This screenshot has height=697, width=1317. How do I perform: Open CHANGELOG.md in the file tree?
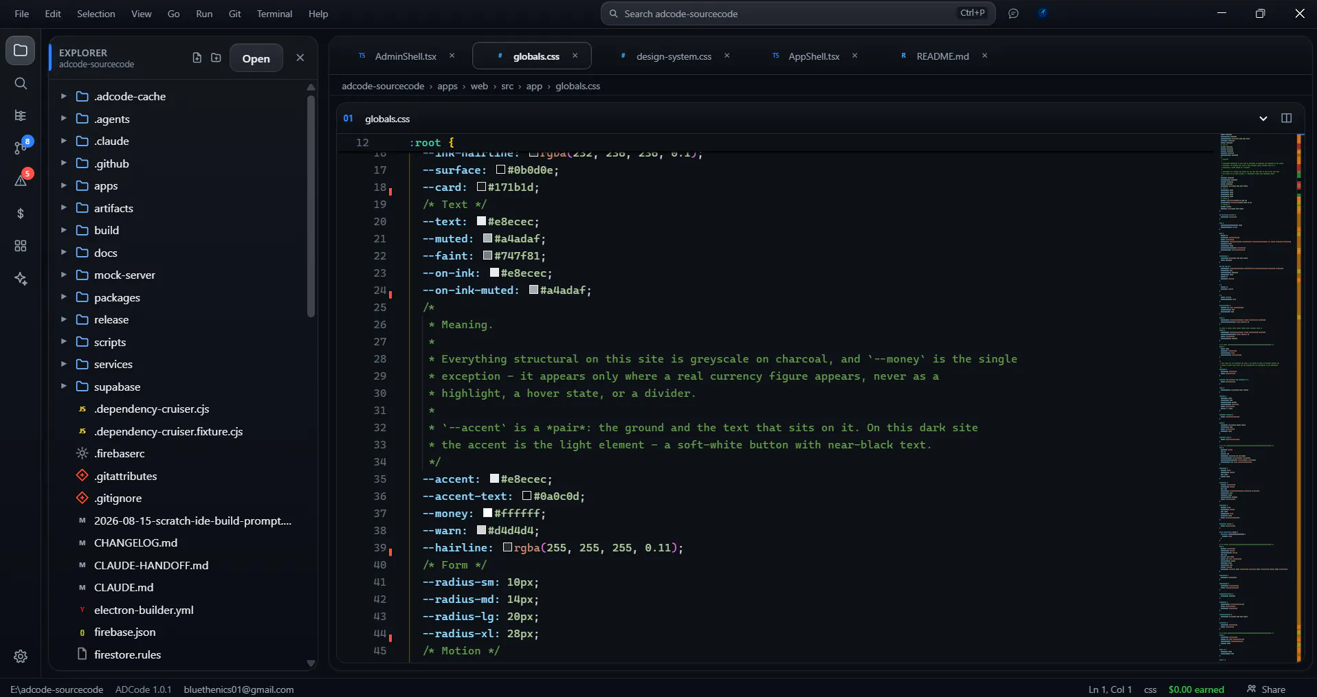click(135, 542)
